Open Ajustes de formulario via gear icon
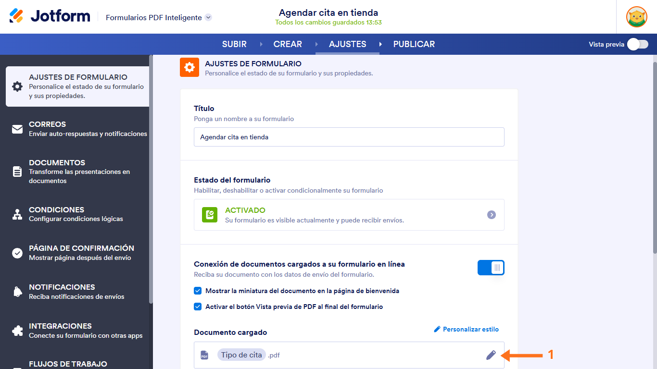Image resolution: width=657 pixels, height=369 pixels. [x=17, y=86]
